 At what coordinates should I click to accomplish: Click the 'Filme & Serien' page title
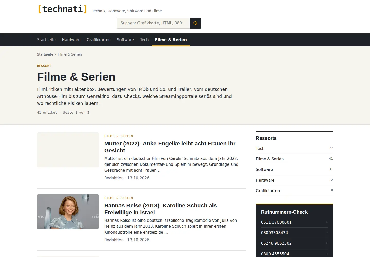pos(76,77)
